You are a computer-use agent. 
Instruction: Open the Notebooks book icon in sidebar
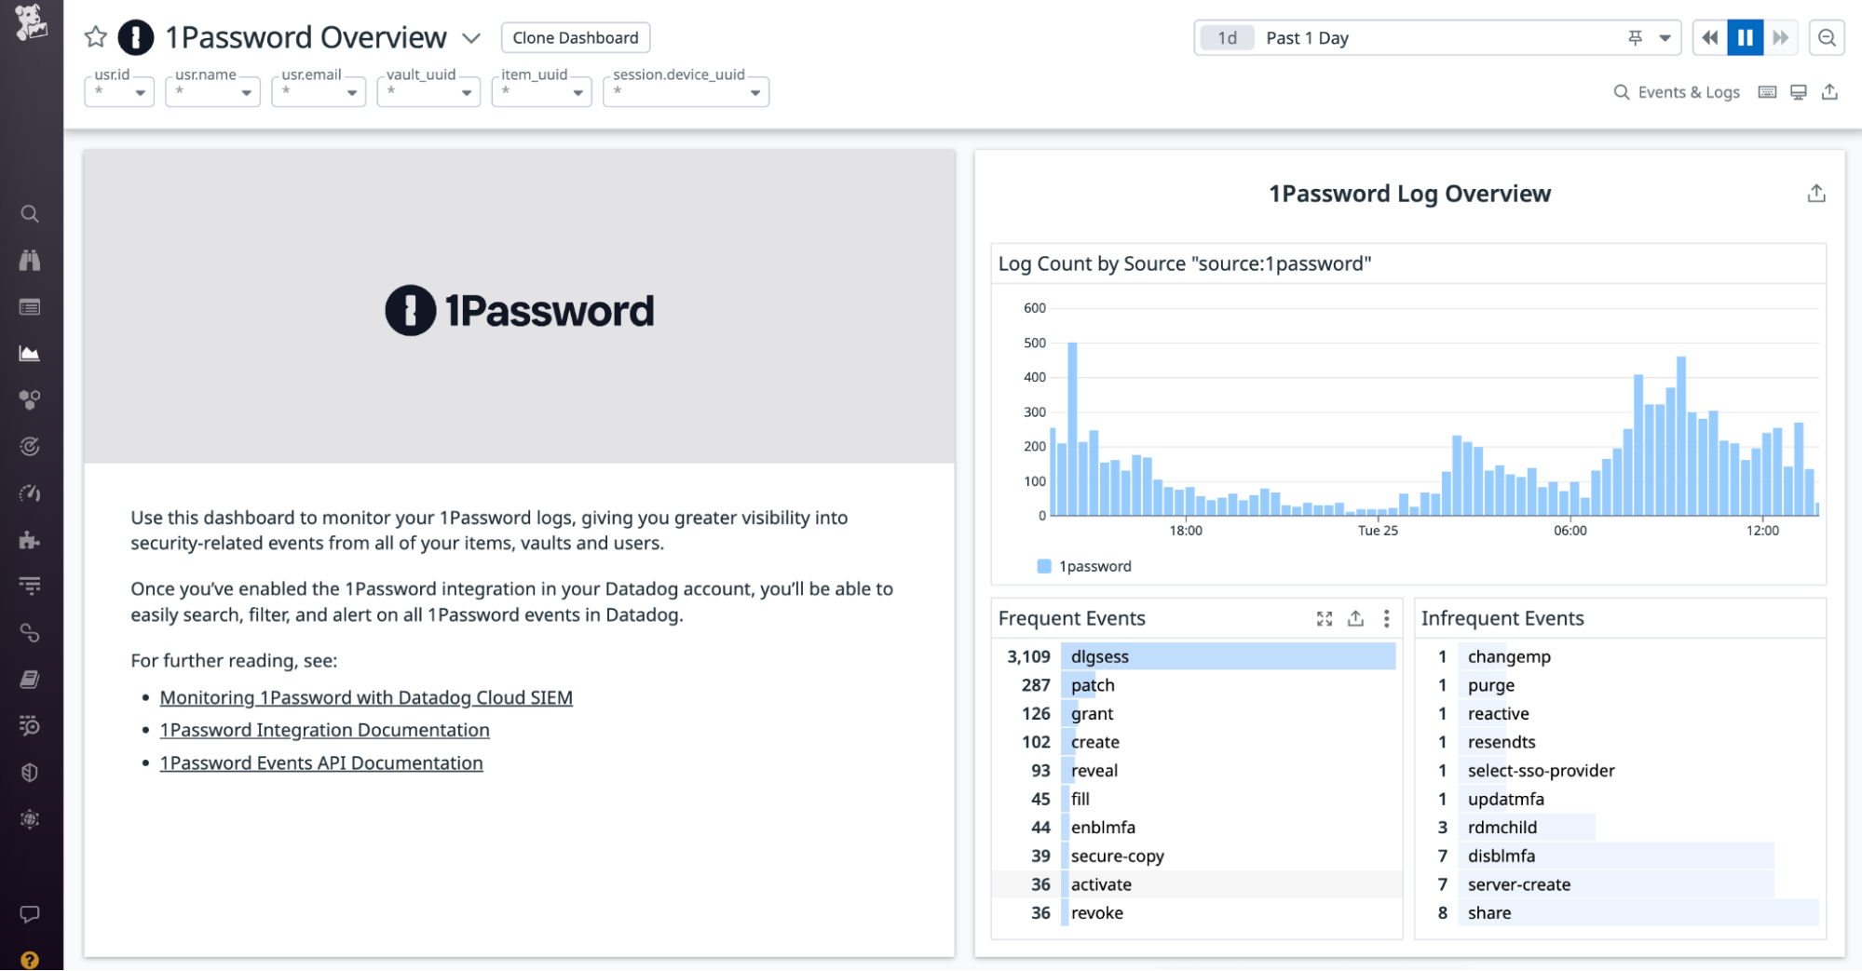(30, 679)
